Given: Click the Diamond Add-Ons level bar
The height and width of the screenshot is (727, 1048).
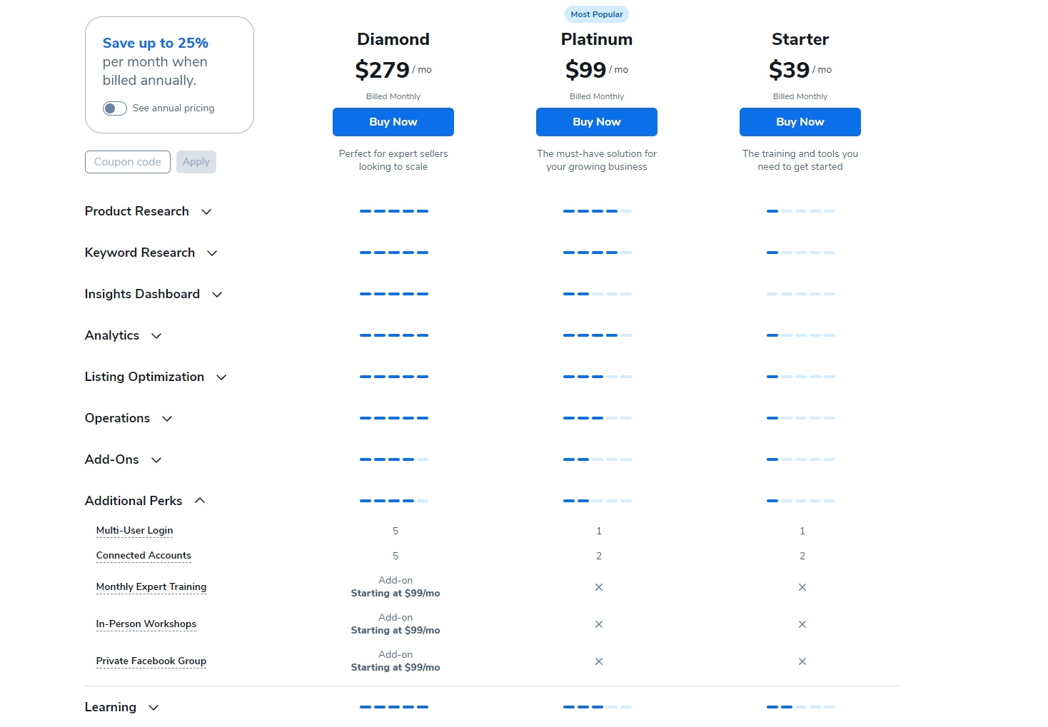Looking at the screenshot, I should (x=394, y=459).
